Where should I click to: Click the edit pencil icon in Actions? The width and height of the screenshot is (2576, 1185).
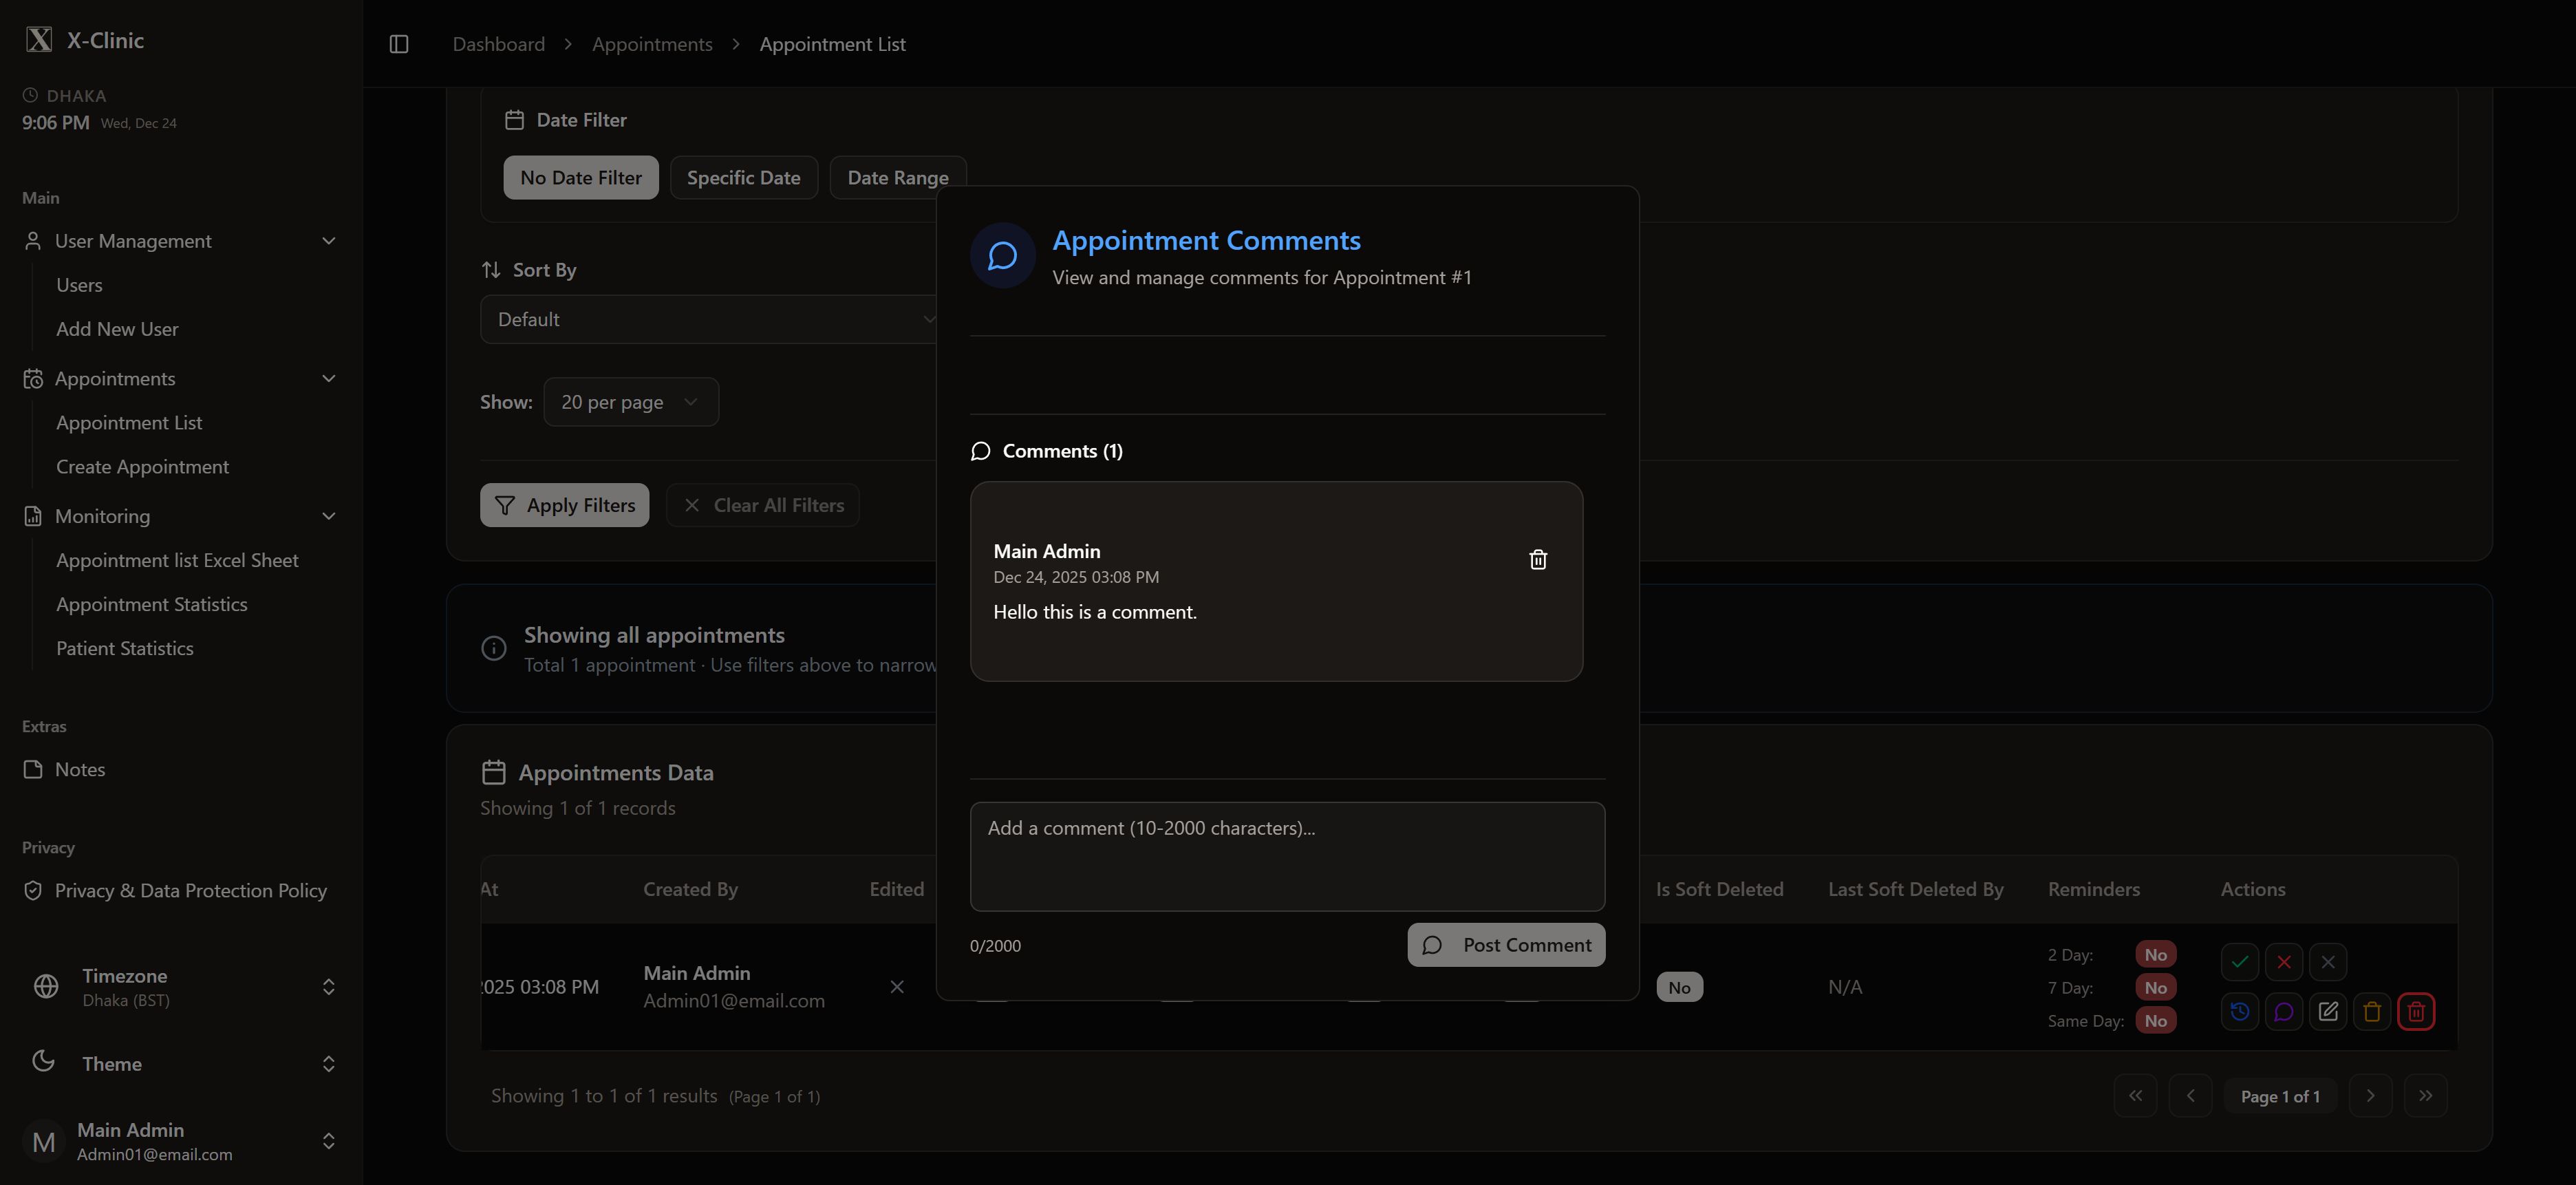(x=2328, y=1012)
